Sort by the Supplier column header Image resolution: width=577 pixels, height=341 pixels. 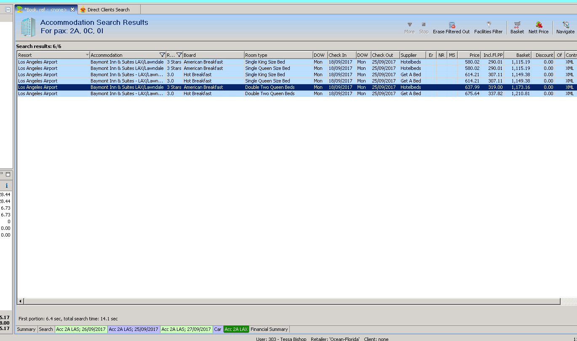coord(412,55)
